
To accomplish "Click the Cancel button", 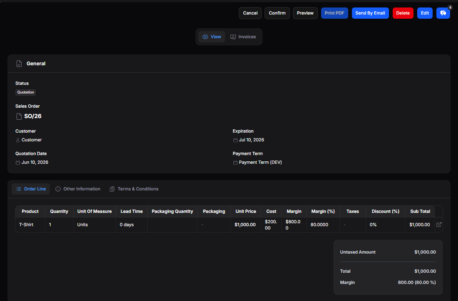I will pos(250,13).
